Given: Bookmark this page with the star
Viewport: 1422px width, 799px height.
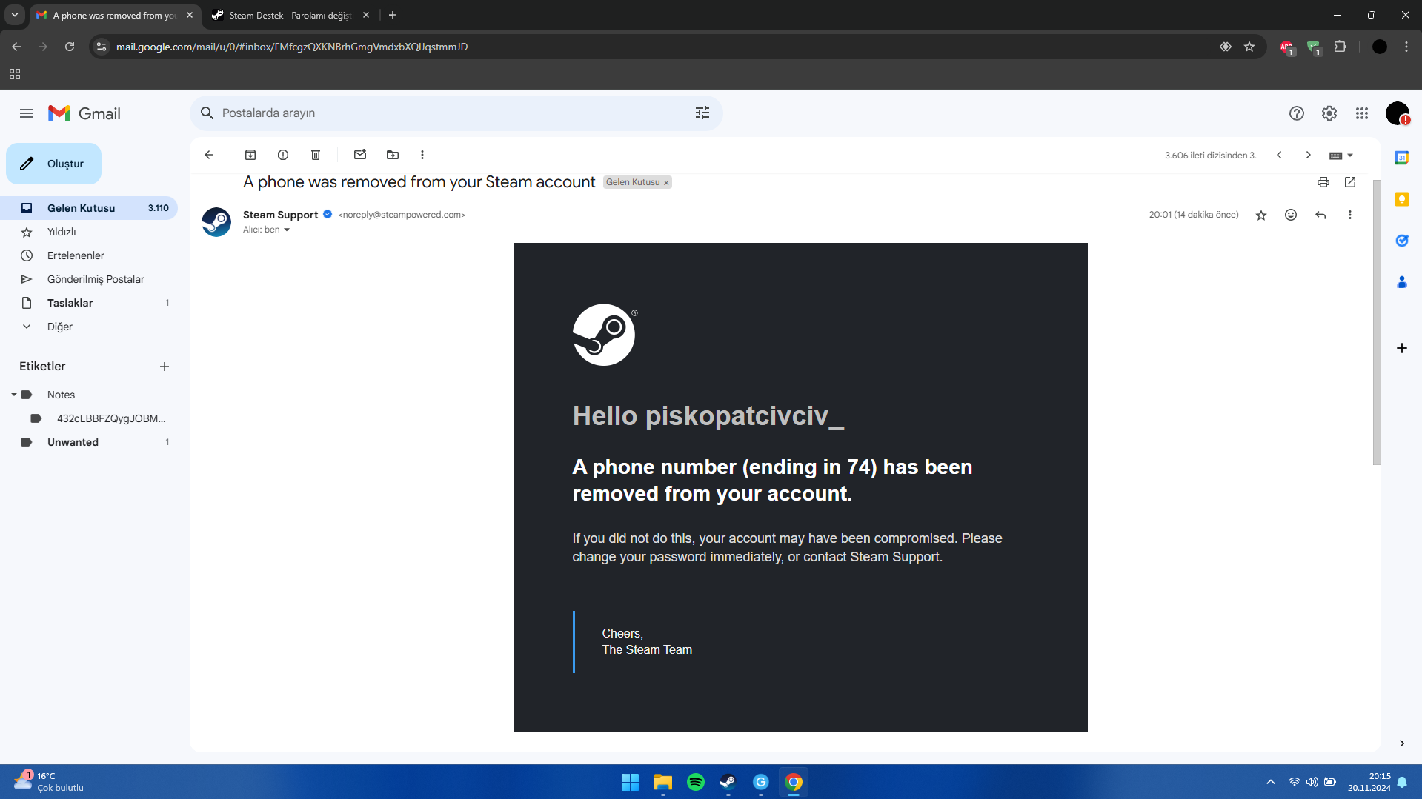Looking at the screenshot, I should pos(1249,47).
